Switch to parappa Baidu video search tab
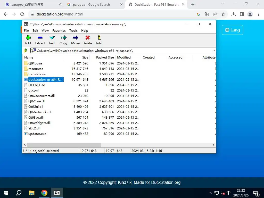Screen dimensions: 264x198 [33, 5]
